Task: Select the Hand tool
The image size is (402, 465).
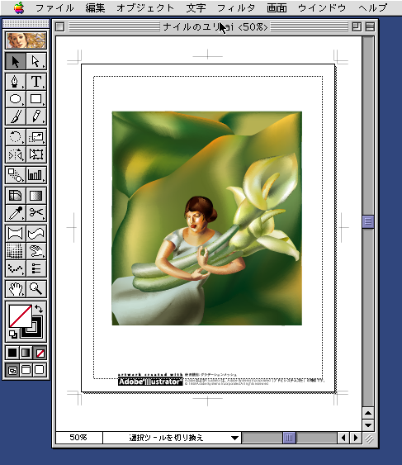Action: coord(15,288)
